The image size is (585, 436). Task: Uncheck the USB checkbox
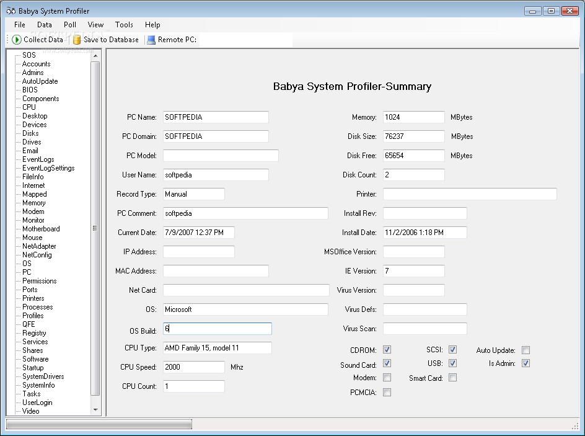point(452,363)
